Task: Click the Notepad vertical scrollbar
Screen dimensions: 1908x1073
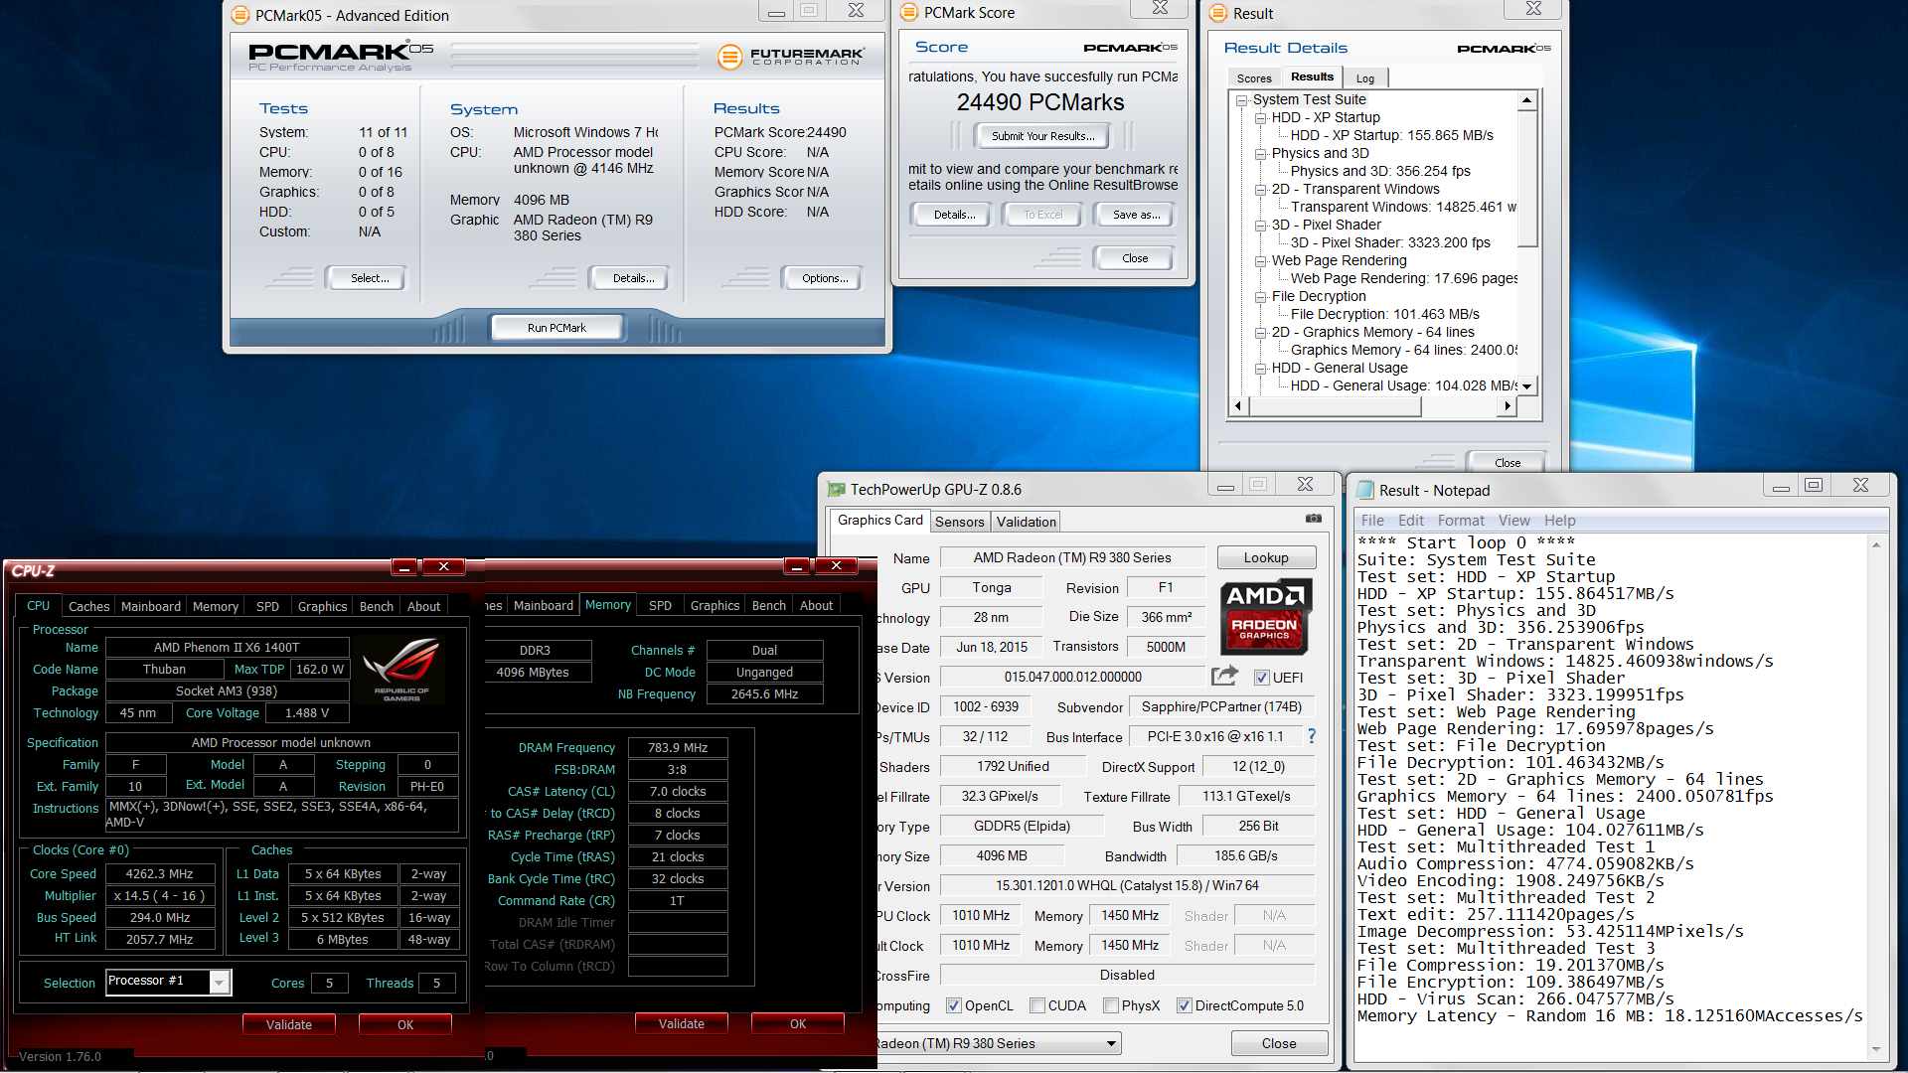Action: 1876,795
